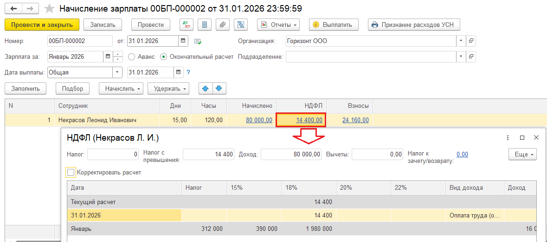Viewport: 547px width, 242px height.
Task: Open НДФЛ dialog three-dot menu
Action: 508,138
